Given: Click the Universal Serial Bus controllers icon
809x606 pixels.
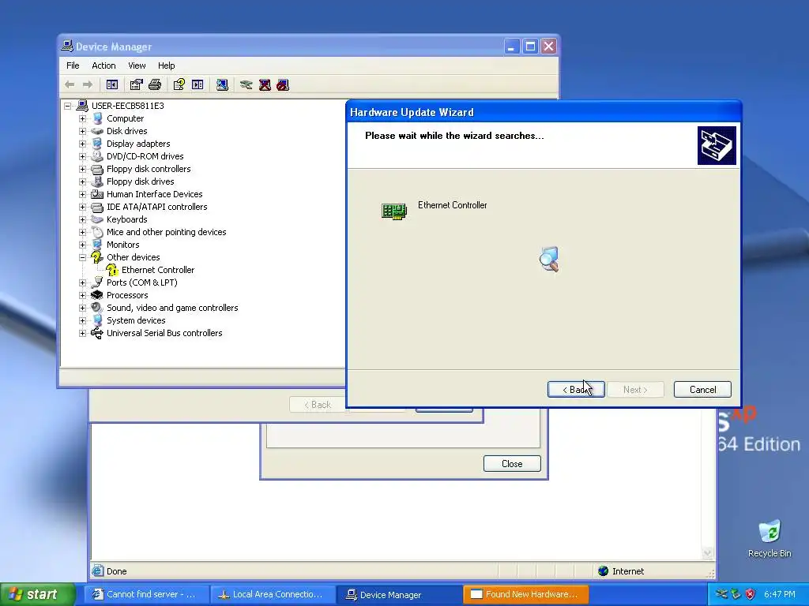Looking at the screenshot, I should (97, 333).
